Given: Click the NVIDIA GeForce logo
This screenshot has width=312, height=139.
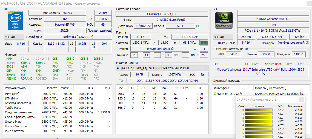Looking at the screenshot, I should pyautogui.click(x=224, y=20).
